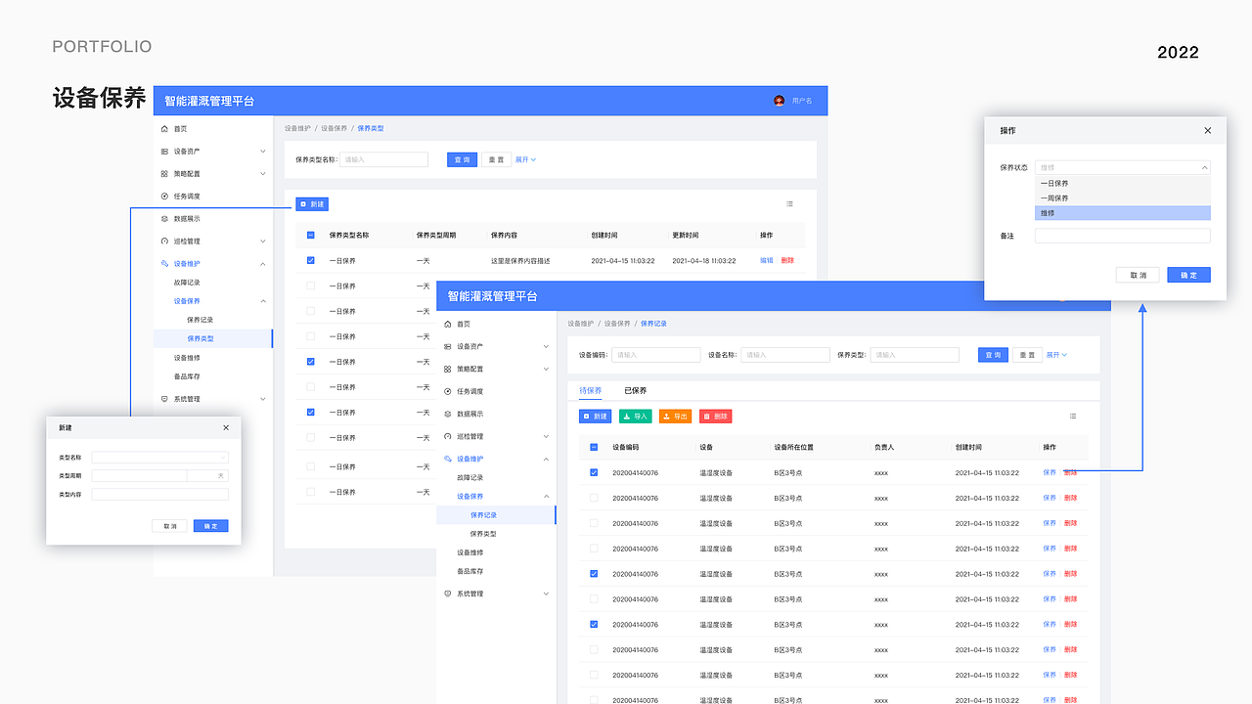The width and height of the screenshot is (1252, 704).
Task: Open 类型名称 dropdown in 新建 dialog
Action: [x=160, y=457]
